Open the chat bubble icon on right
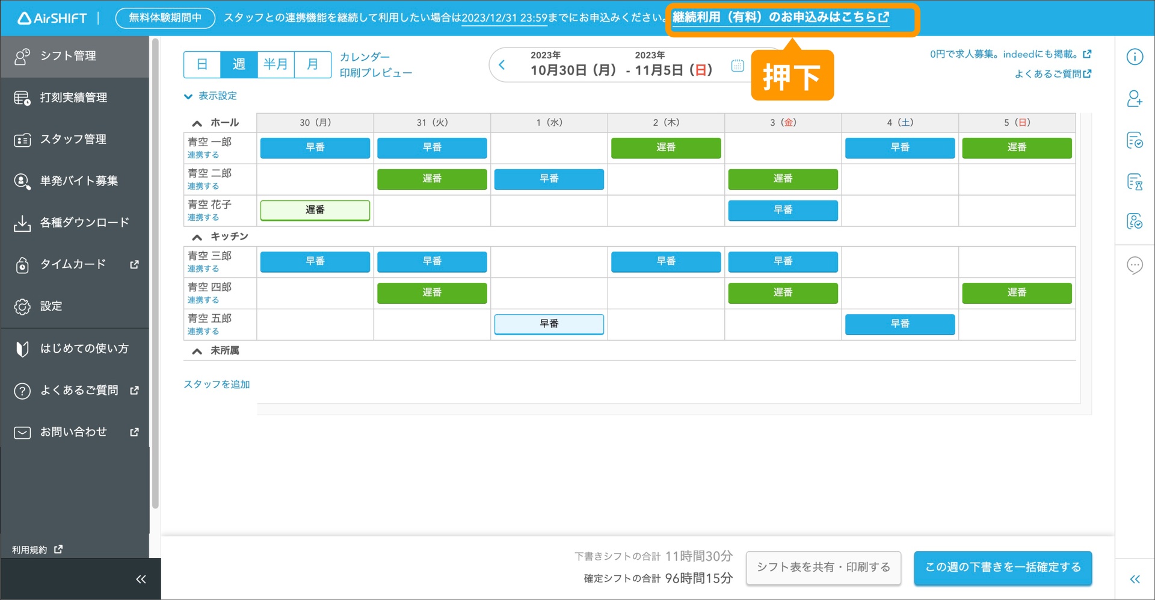This screenshot has width=1155, height=600. pyautogui.click(x=1134, y=265)
